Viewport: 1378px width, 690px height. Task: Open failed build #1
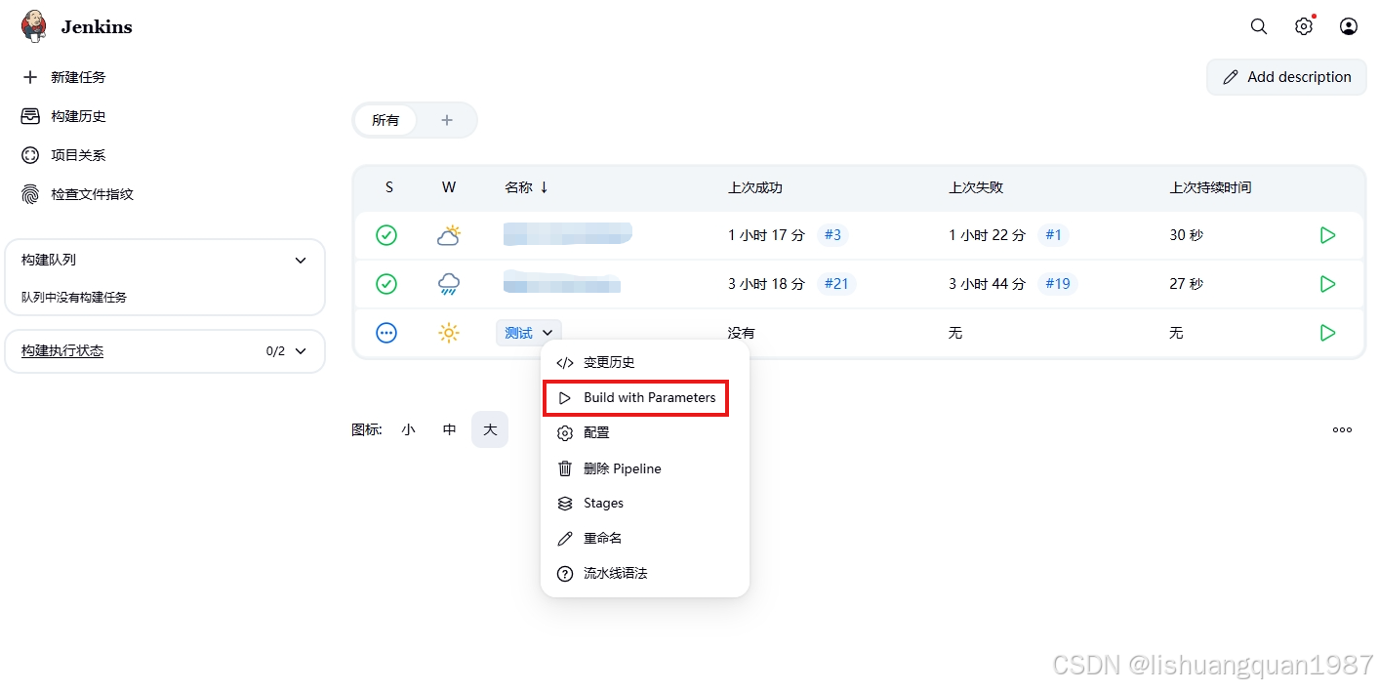pyautogui.click(x=1053, y=235)
